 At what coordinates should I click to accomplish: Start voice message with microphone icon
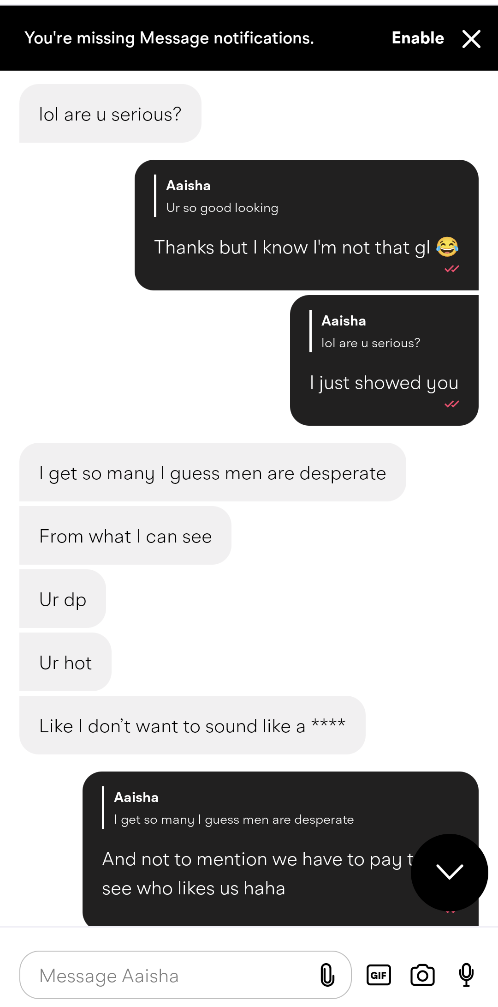click(x=466, y=975)
